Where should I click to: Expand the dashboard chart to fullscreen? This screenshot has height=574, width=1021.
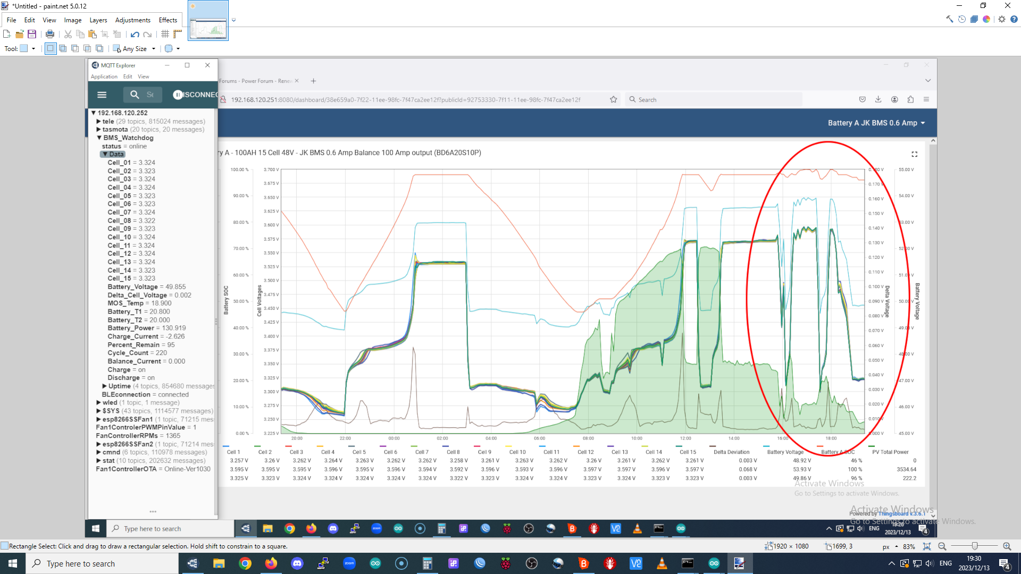(914, 154)
